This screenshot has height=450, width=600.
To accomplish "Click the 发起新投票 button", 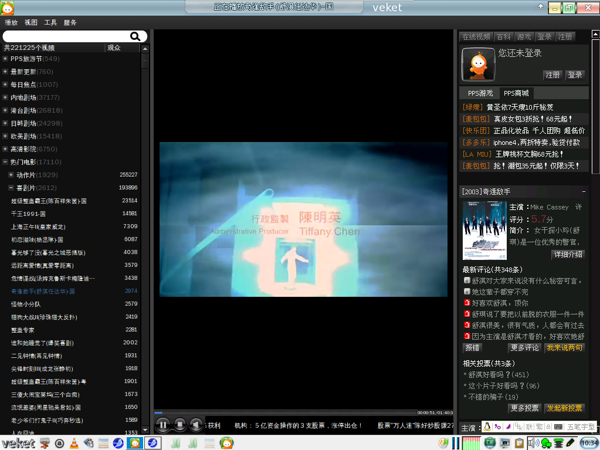I will (564, 408).
